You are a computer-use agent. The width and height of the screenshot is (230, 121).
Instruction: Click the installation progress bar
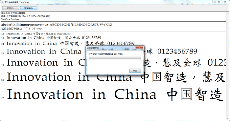(115, 58)
